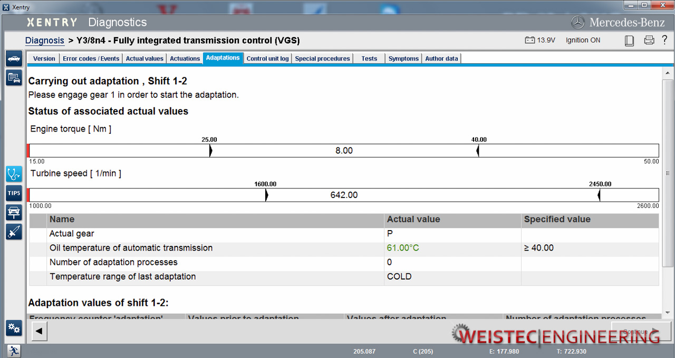Viewport: 675px width, 358px height.
Task: Open the vehicle data list sidebar icon
Action: point(14,78)
